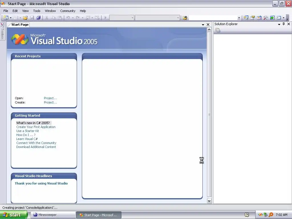This screenshot has width=292, height=219.
Task: Click the Open Project link
Action: [50, 98]
